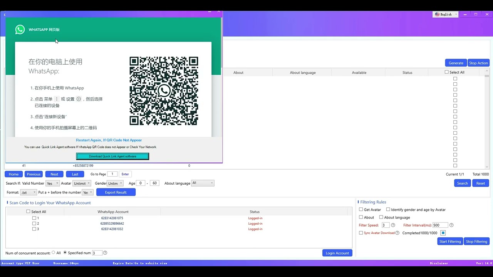This screenshot has height=277, width=493.
Task: Click blue square icon beside Completed1000/1000
Action: pyautogui.click(x=443, y=233)
